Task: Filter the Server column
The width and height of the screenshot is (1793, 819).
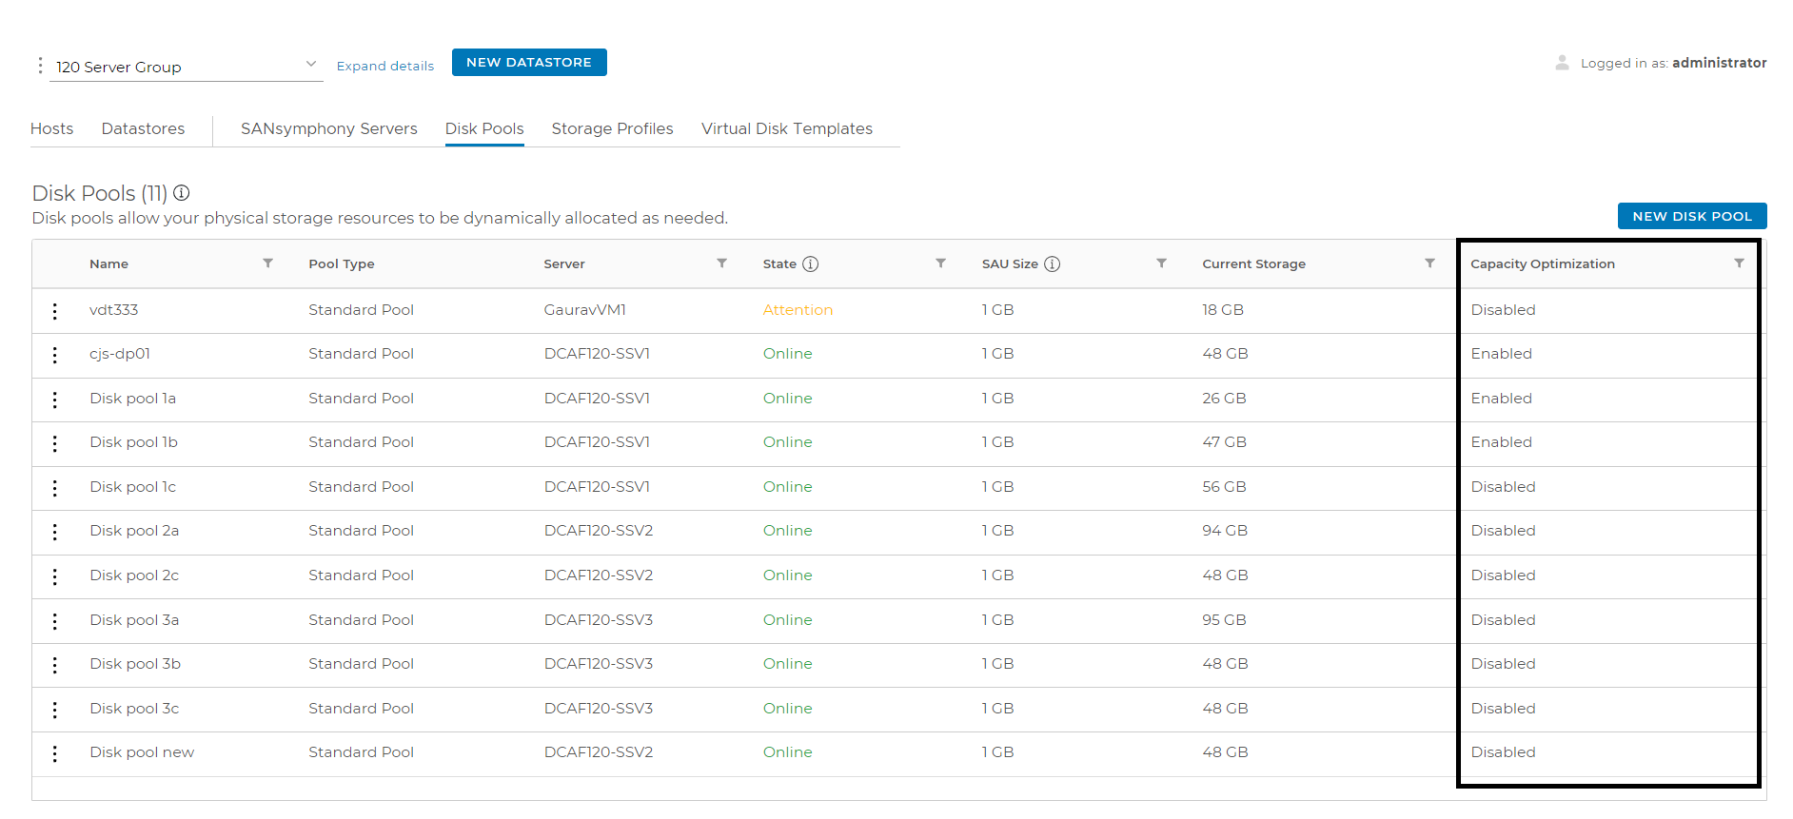Action: [721, 263]
